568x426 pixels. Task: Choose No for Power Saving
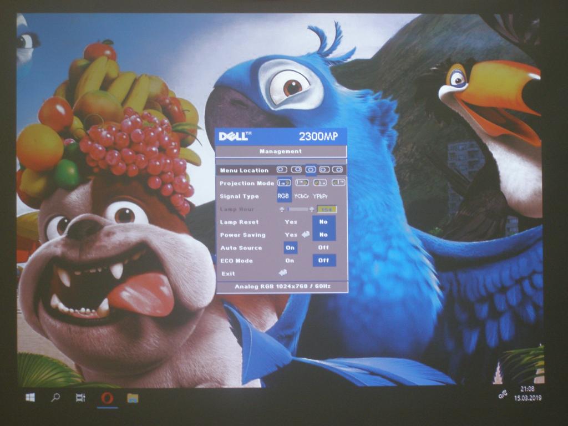(323, 235)
